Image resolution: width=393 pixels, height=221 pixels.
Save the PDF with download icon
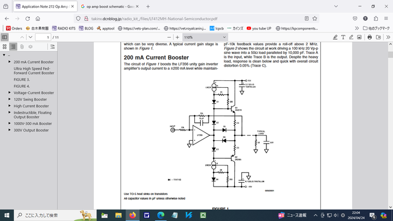click(x=378, y=37)
